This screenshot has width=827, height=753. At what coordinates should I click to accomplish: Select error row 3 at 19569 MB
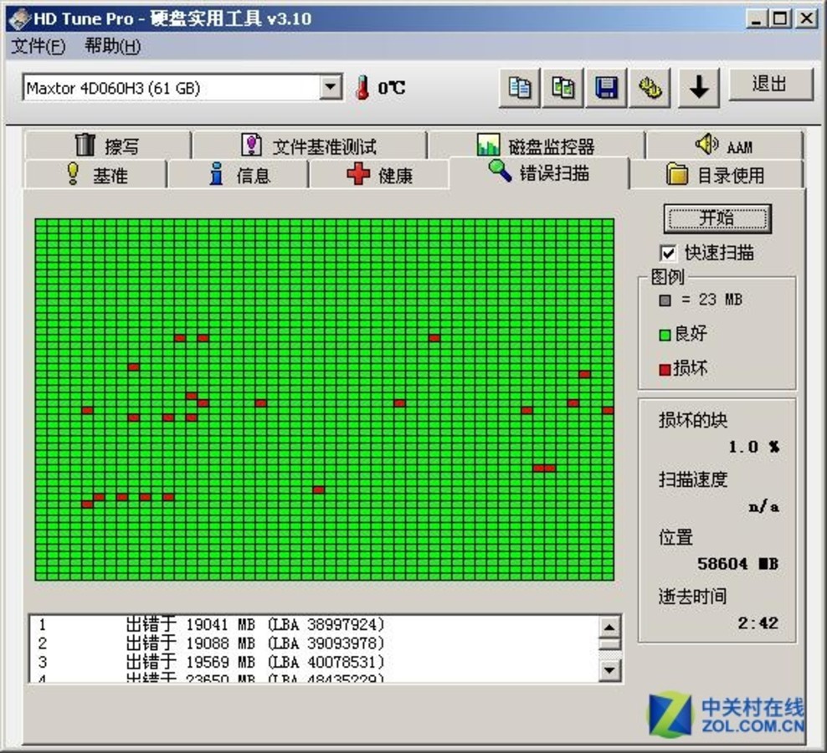(x=314, y=662)
